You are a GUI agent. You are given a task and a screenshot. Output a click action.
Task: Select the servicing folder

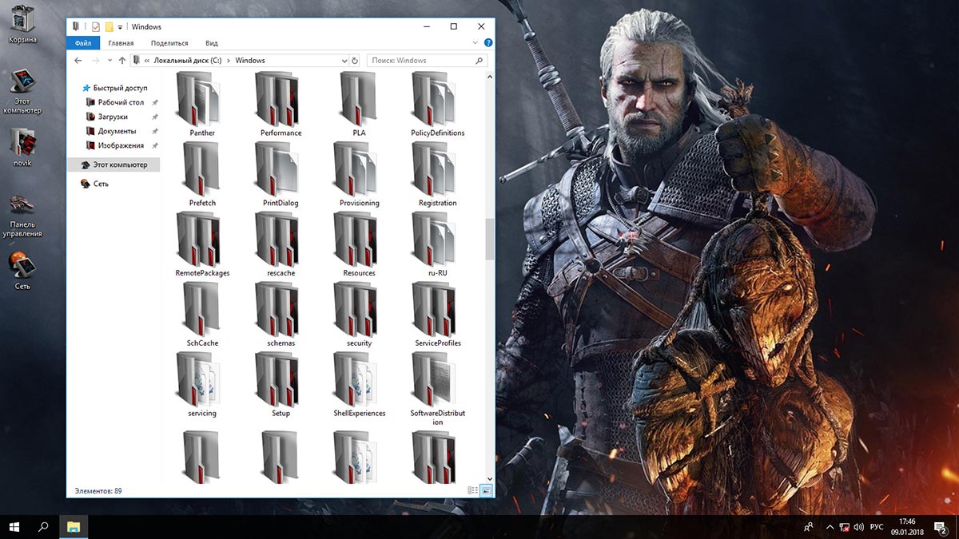[x=202, y=385]
